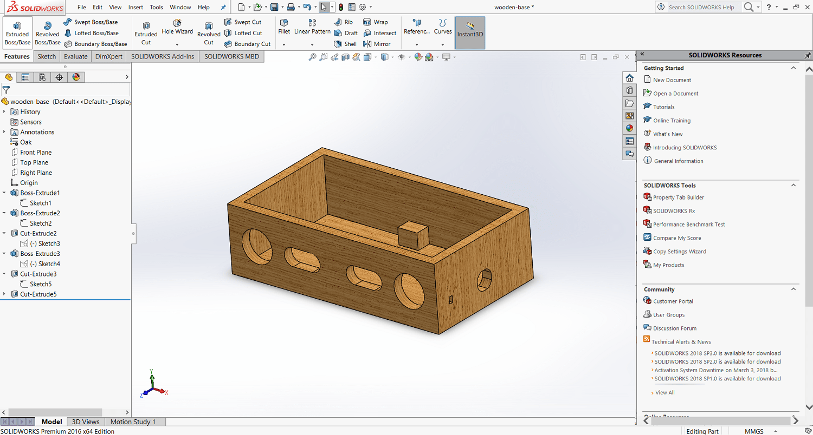Open the Window menu

180,7
